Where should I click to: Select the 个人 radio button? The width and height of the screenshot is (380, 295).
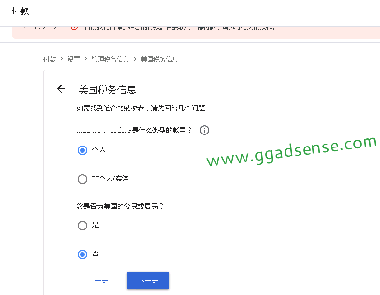point(82,150)
